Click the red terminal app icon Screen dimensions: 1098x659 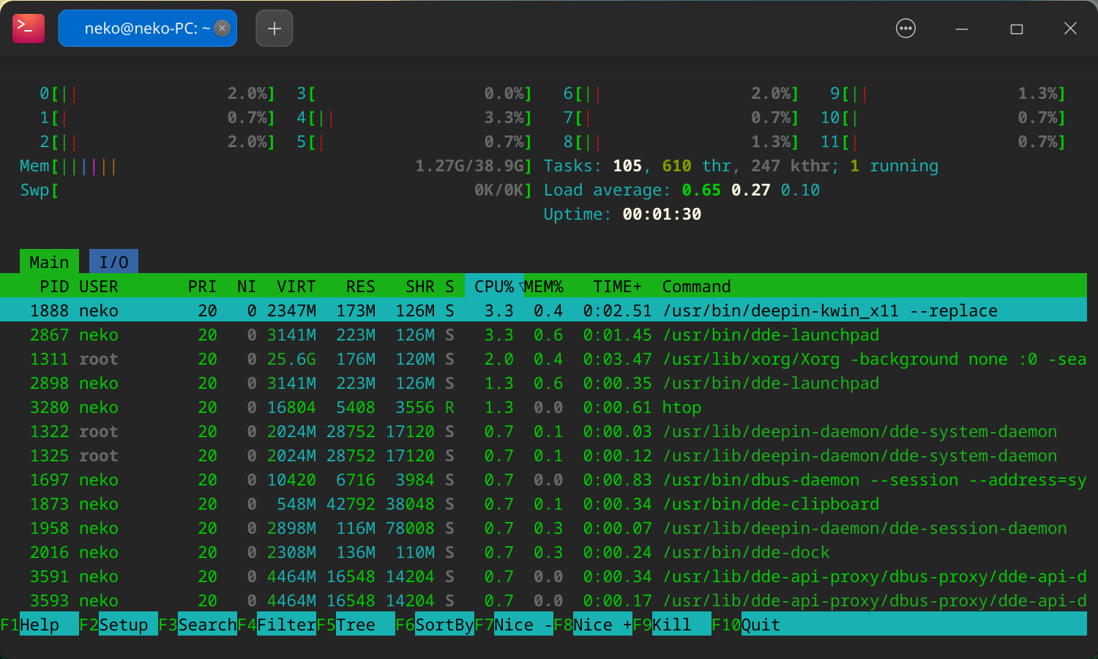pos(29,29)
